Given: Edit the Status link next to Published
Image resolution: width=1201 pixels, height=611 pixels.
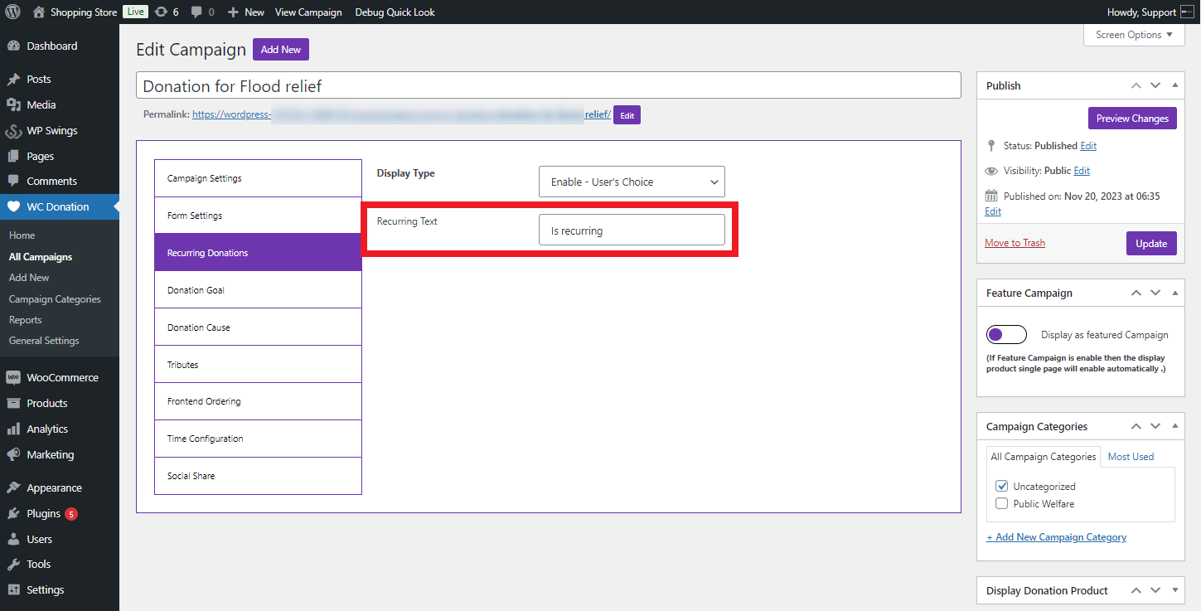Looking at the screenshot, I should (x=1088, y=146).
